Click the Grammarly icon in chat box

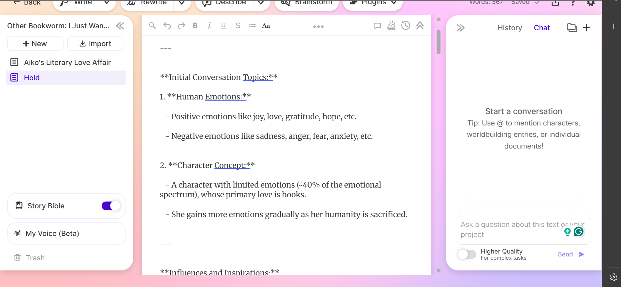pyautogui.click(x=579, y=231)
